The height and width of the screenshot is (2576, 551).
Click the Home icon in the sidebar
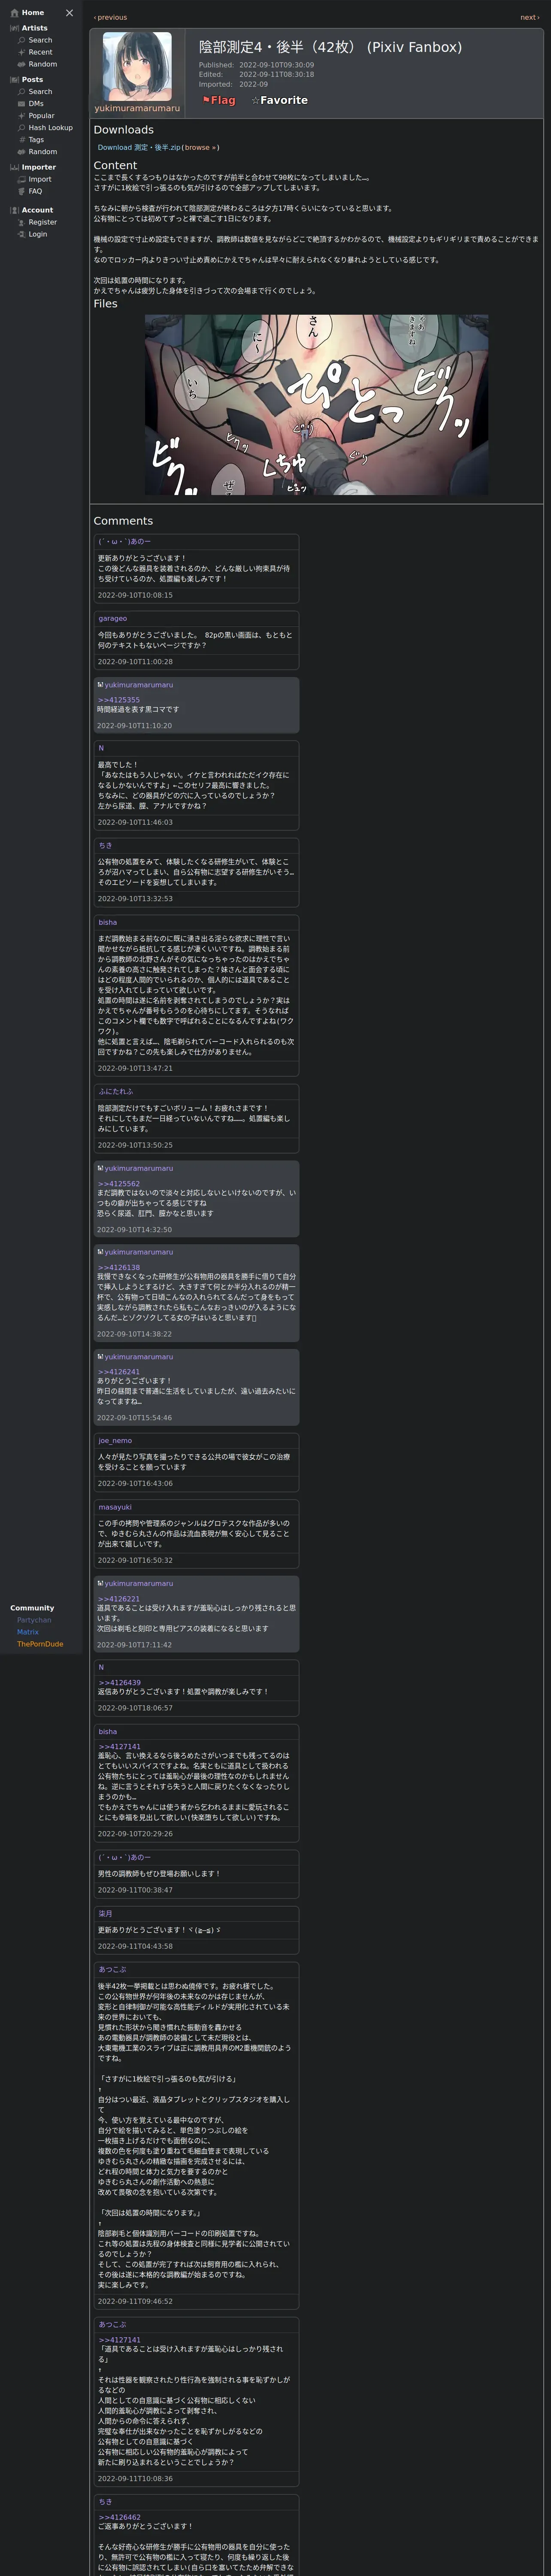click(x=14, y=13)
